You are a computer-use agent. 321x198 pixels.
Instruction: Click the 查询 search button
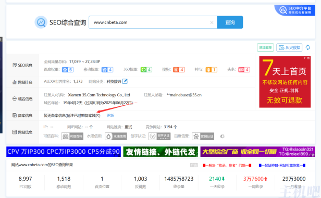(x=230, y=22)
